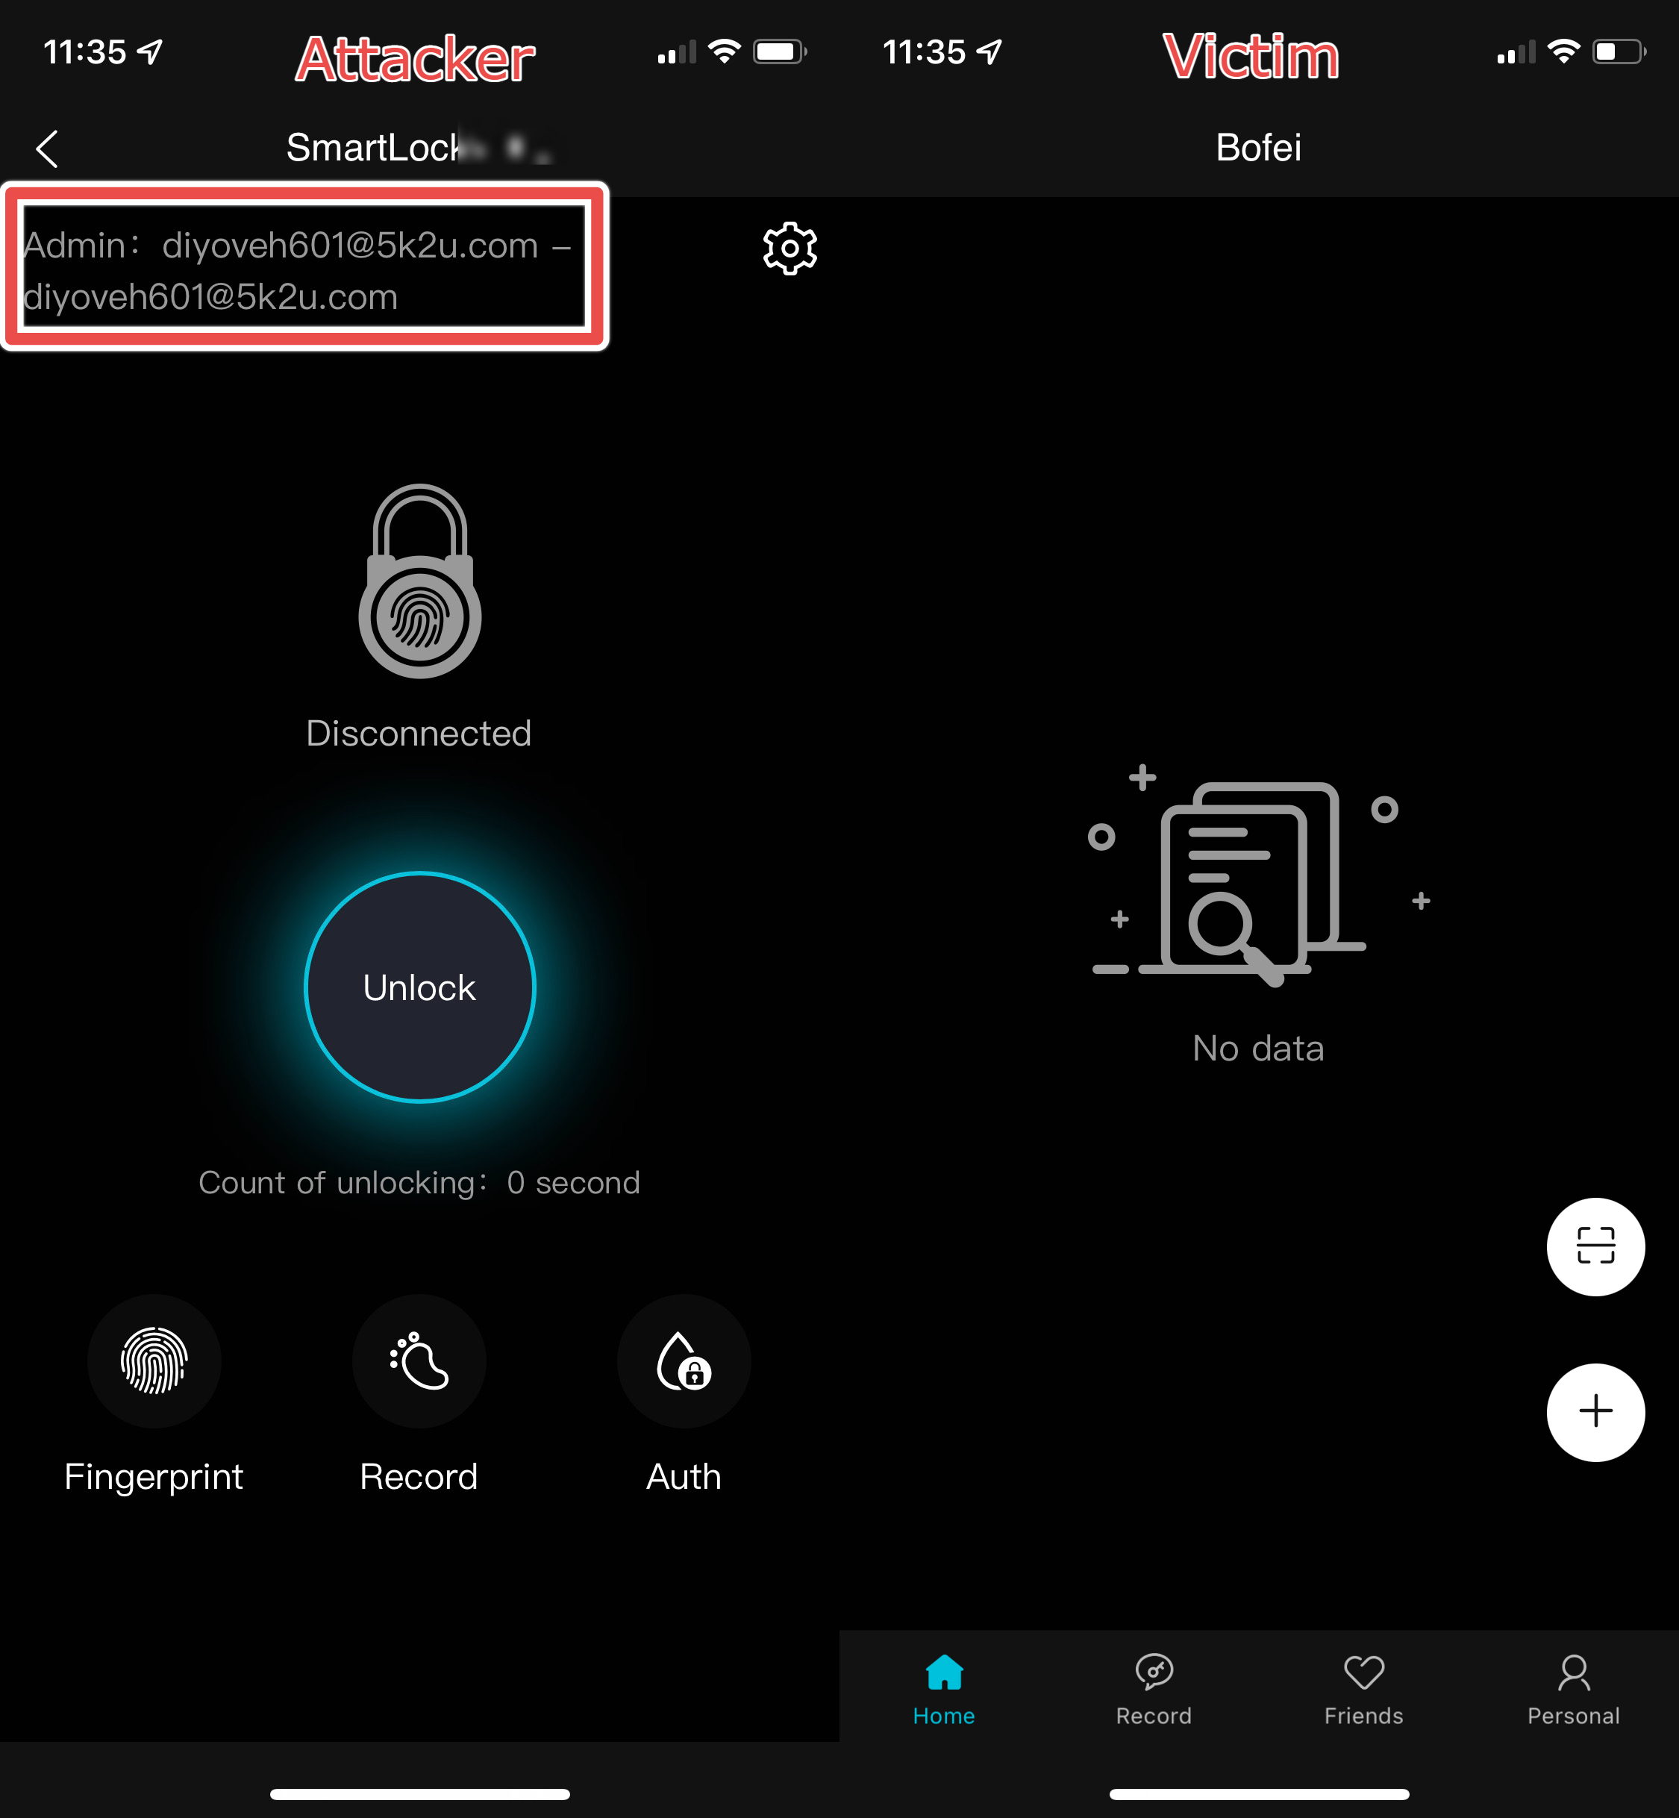The width and height of the screenshot is (1679, 1818).
Task: Tap the attacker screen Wi-Fi status icon
Action: pyautogui.click(x=724, y=51)
